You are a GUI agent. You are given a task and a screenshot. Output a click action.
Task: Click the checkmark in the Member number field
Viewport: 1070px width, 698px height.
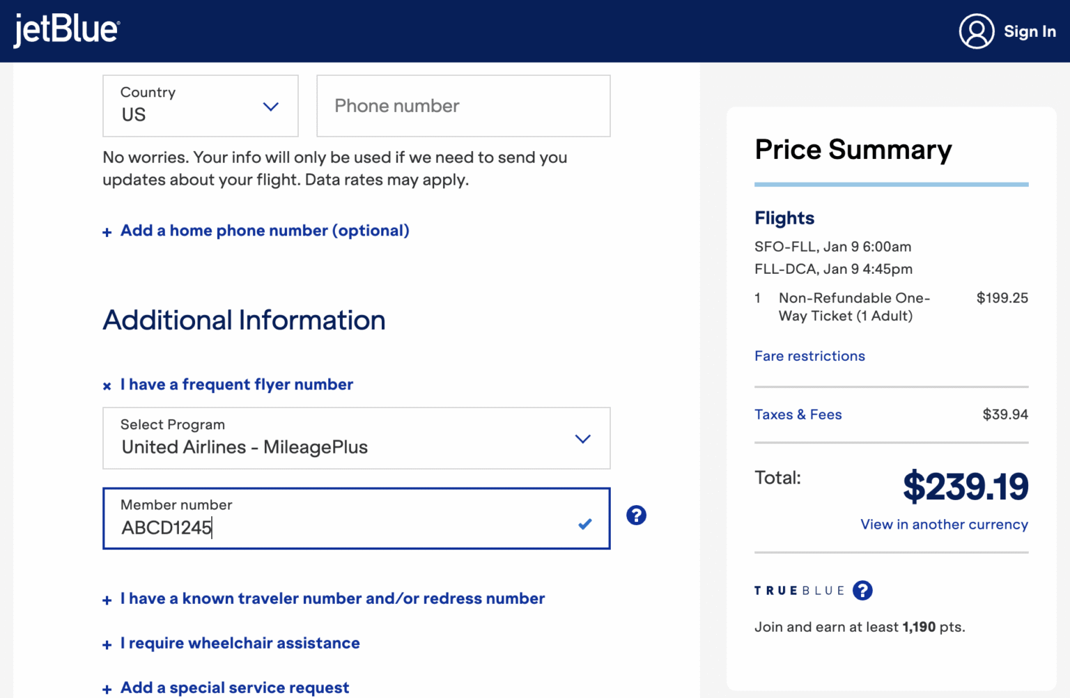pos(585,524)
